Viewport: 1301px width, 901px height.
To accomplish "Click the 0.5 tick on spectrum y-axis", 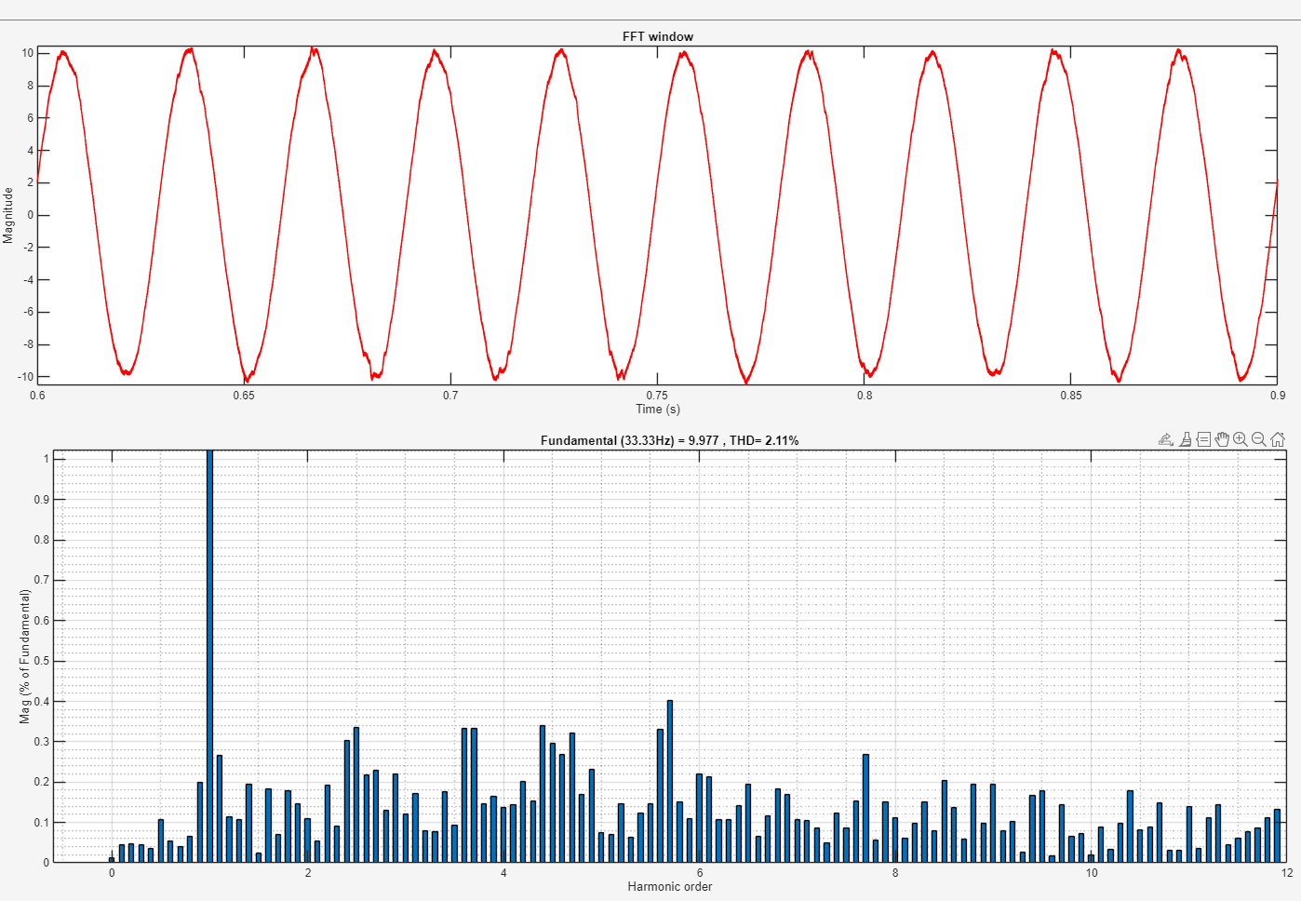I will coord(42,661).
